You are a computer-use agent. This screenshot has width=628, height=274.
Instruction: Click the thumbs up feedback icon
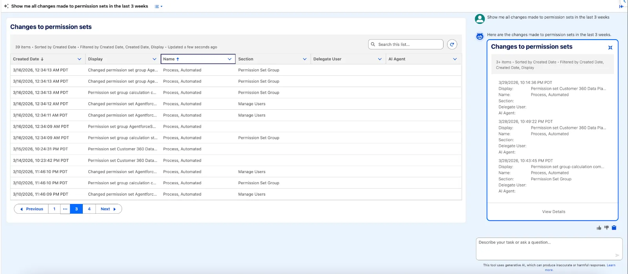pos(599,228)
